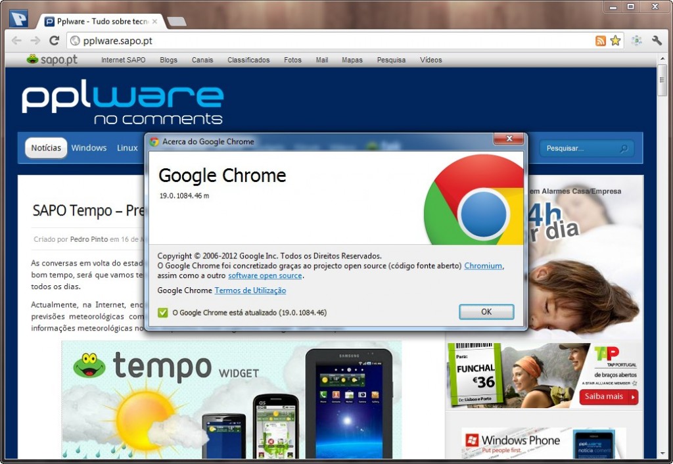The width and height of the screenshot is (673, 464).
Task: Open the software open source link
Action: [265, 275]
